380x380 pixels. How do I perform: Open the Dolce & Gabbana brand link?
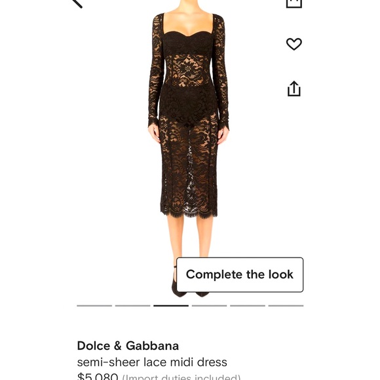(128, 345)
